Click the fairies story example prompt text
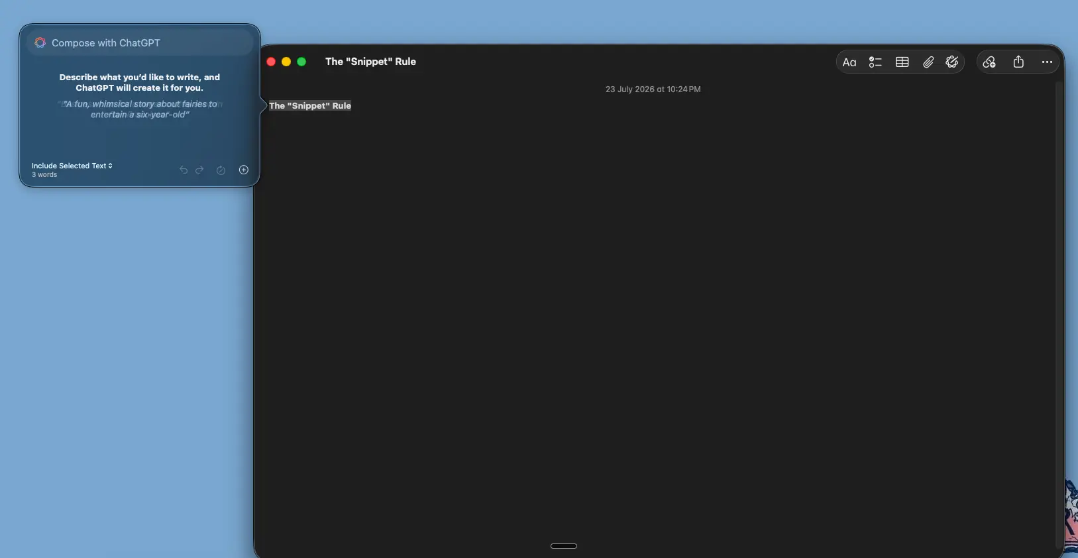Screen dimensions: 1078x558 click(x=140, y=109)
